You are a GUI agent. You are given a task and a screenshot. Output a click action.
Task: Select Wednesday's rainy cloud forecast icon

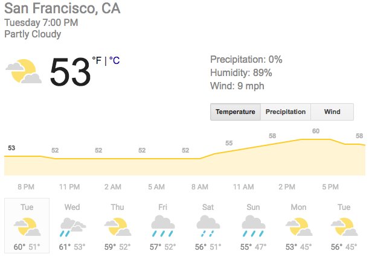pos(72,227)
